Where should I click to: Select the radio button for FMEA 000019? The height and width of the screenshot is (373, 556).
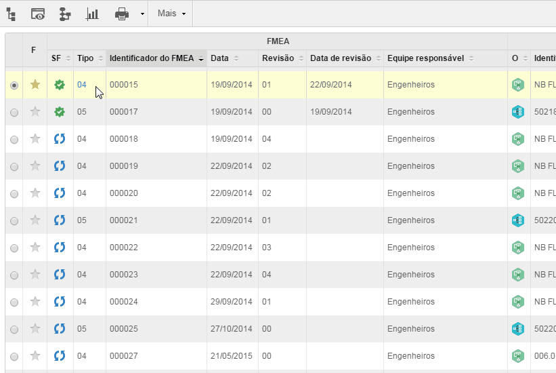coord(14,166)
